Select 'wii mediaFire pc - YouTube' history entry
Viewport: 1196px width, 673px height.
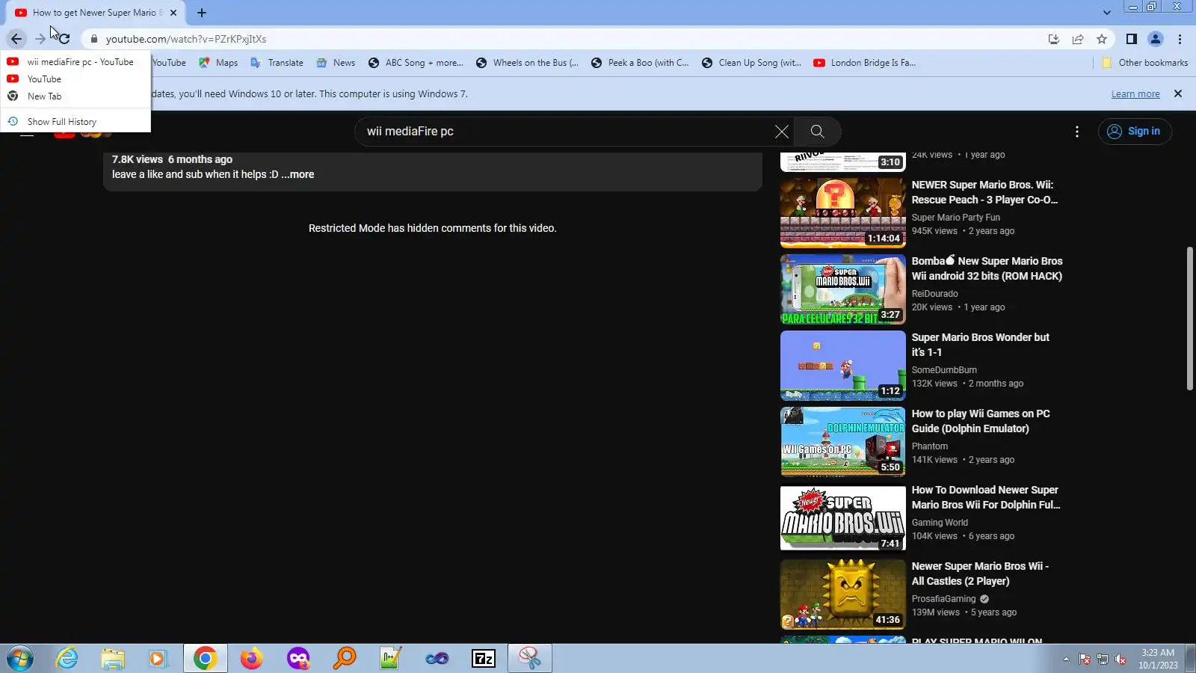pos(75,62)
